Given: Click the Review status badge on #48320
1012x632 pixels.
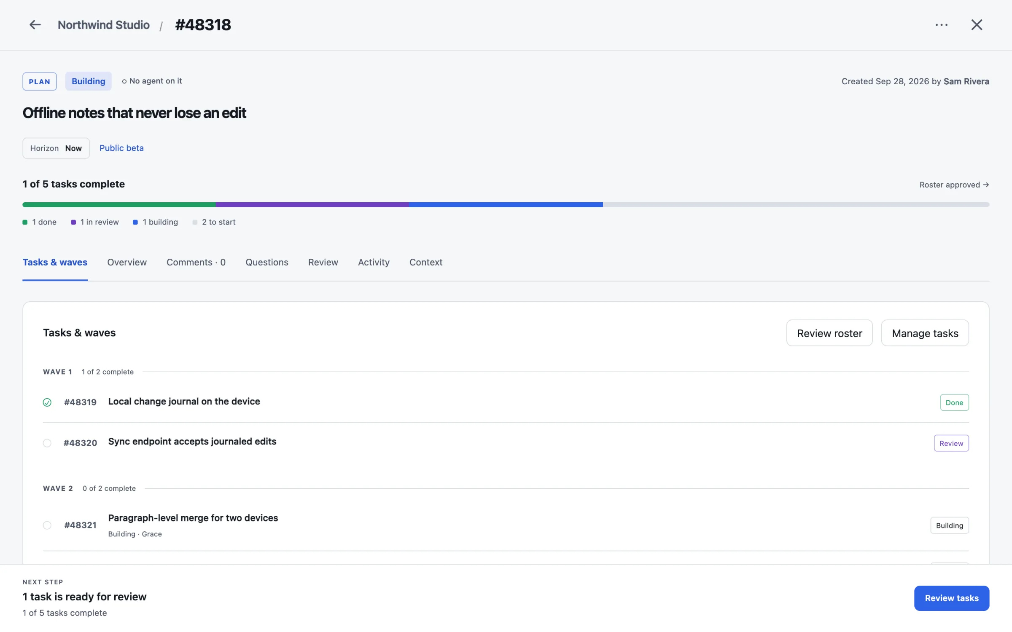Looking at the screenshot, I should (x=951, y=443).
